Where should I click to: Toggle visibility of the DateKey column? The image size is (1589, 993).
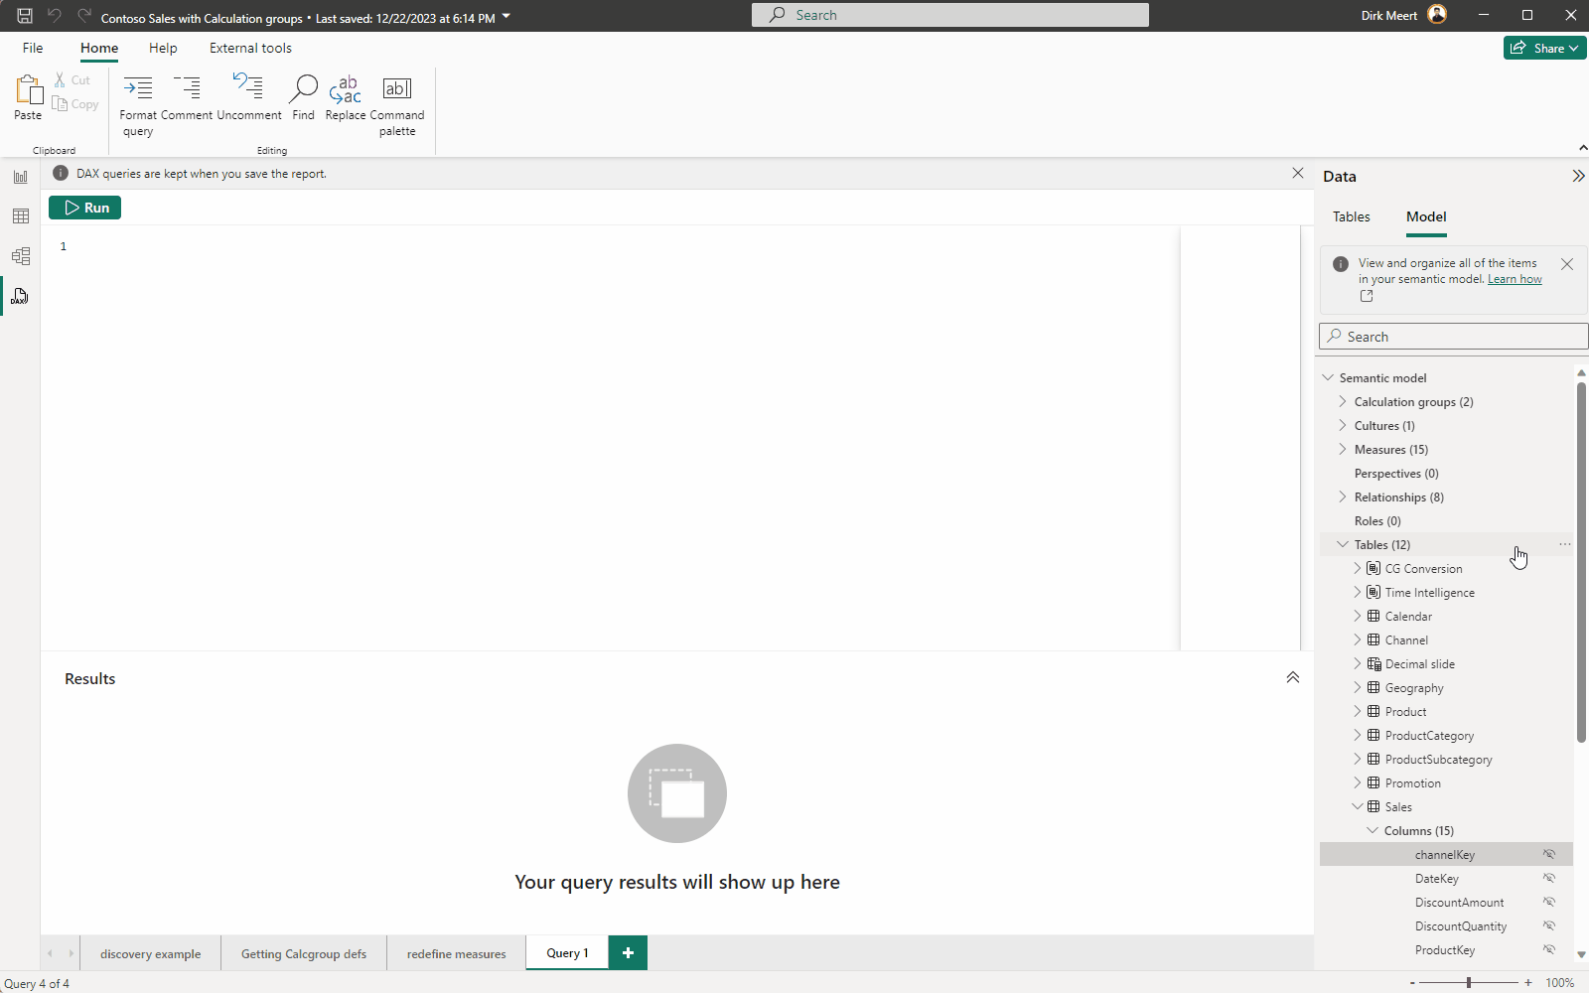[1548, 878]
